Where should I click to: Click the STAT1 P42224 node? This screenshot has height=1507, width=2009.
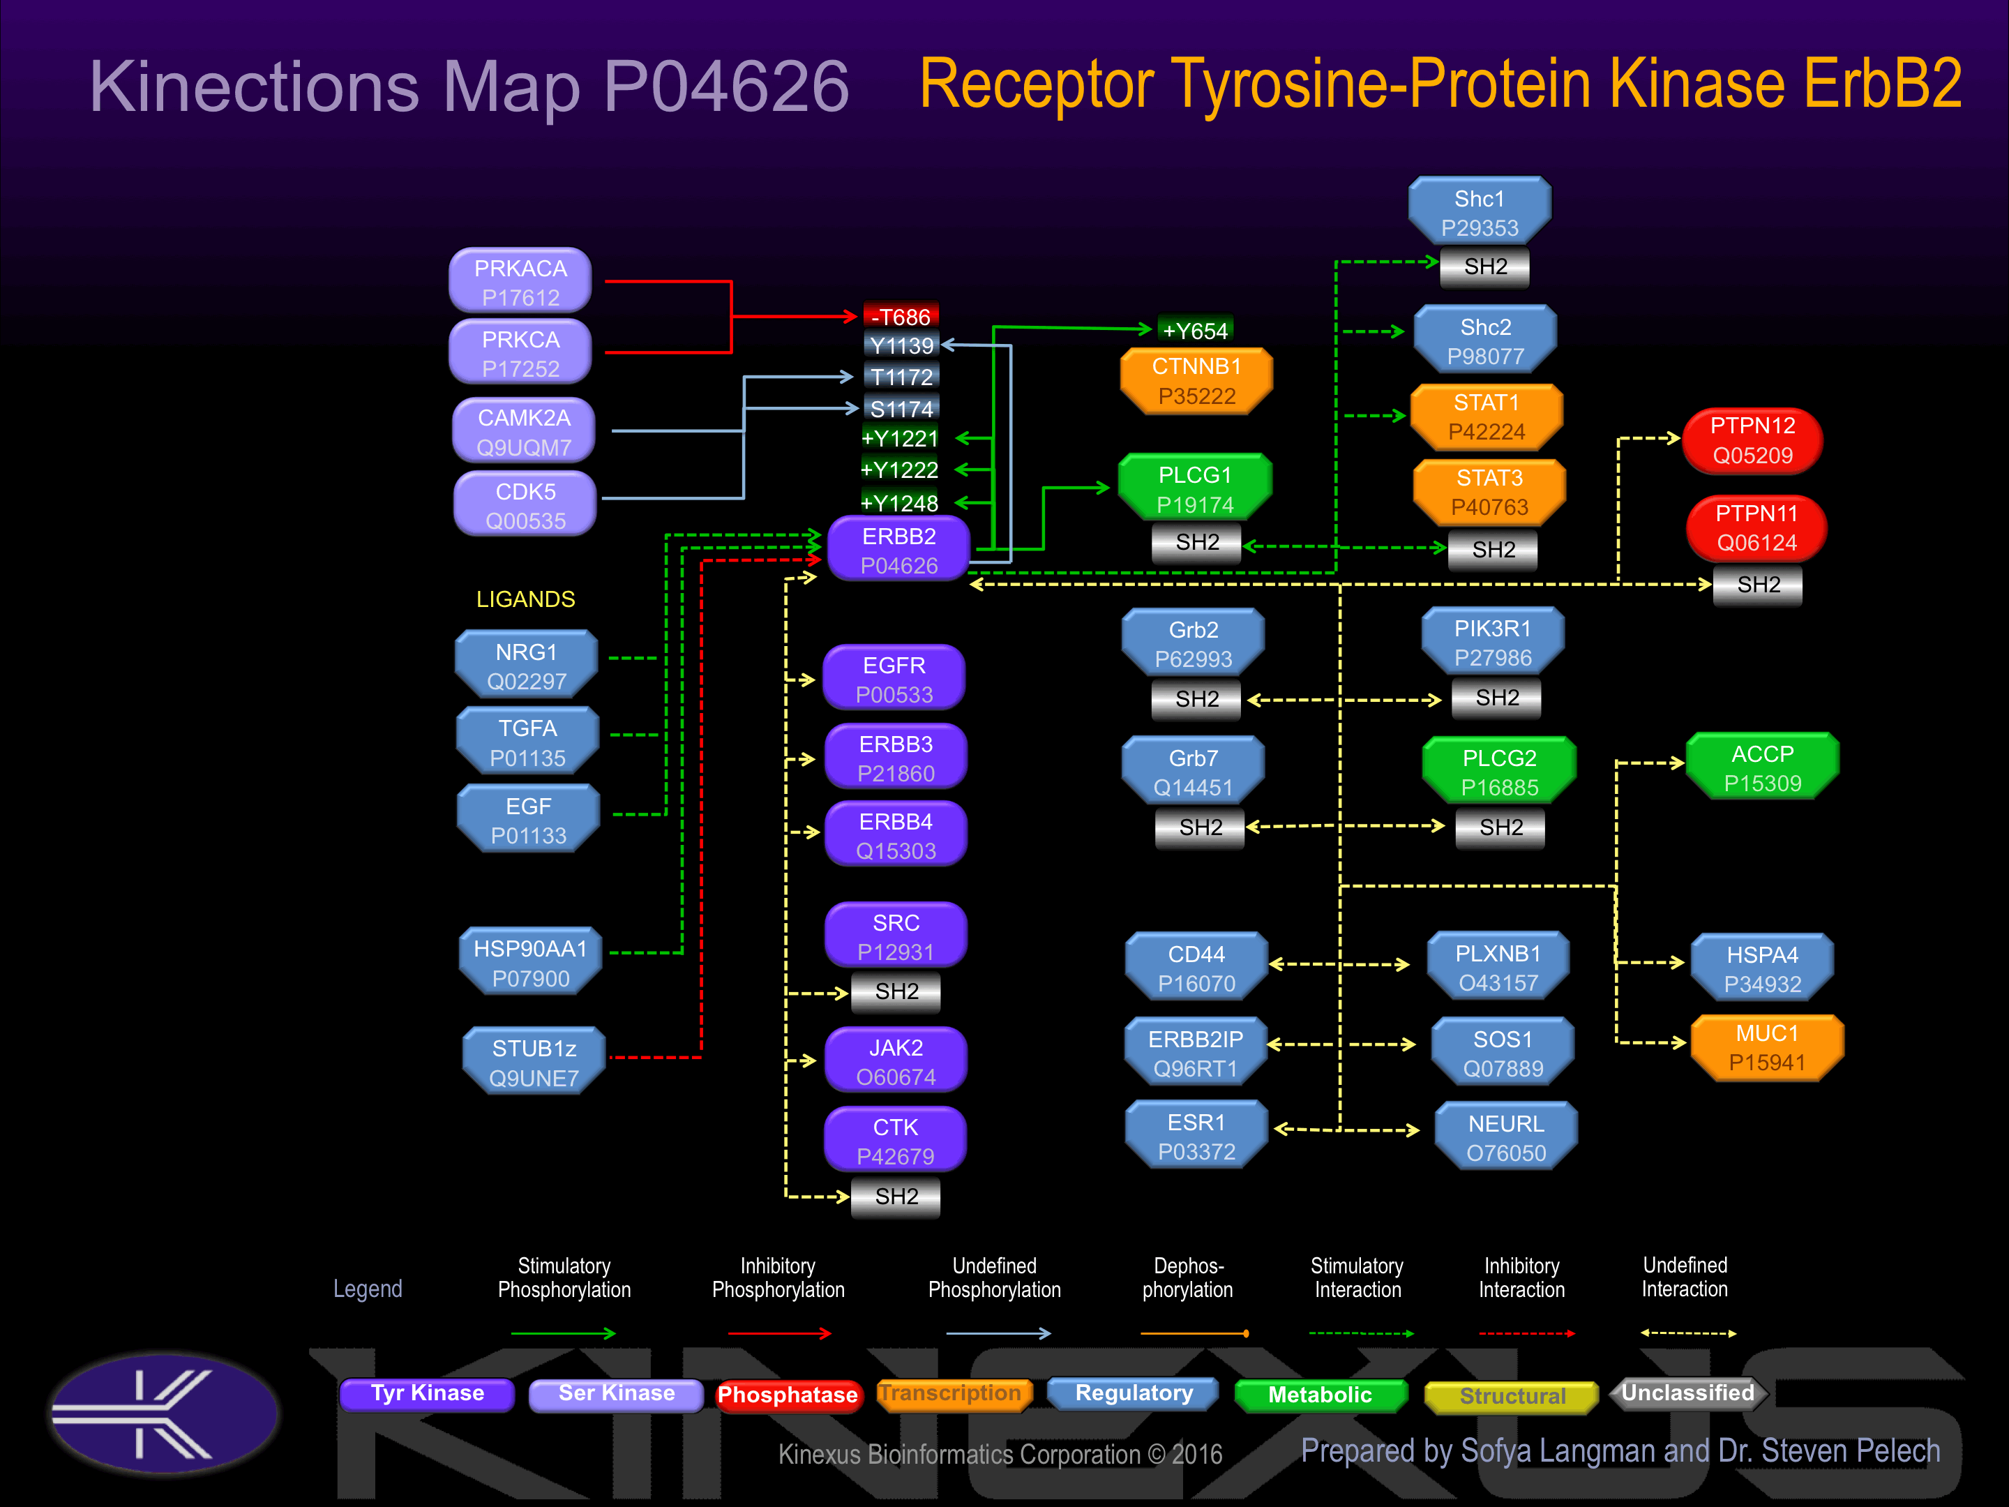pyautogui.click(x=1487, y=417)
